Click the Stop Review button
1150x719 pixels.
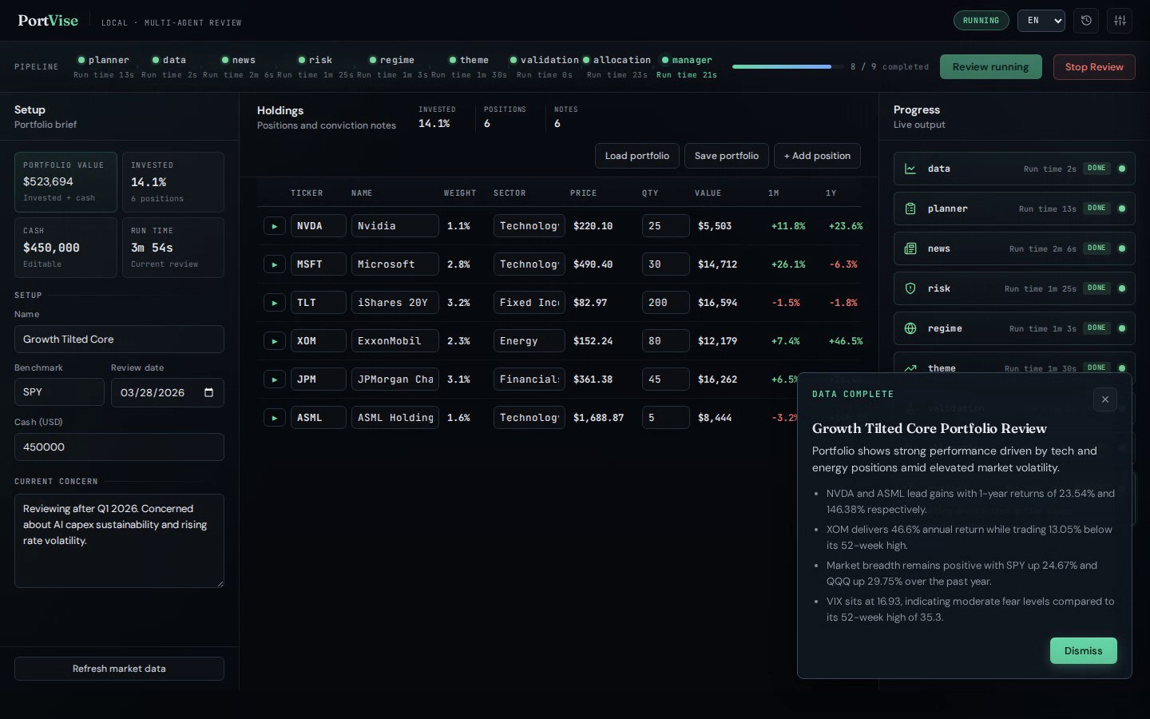(1094, 67)
